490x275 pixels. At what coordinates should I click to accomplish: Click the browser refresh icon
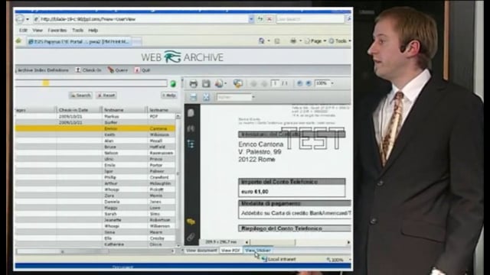[260, 19]
